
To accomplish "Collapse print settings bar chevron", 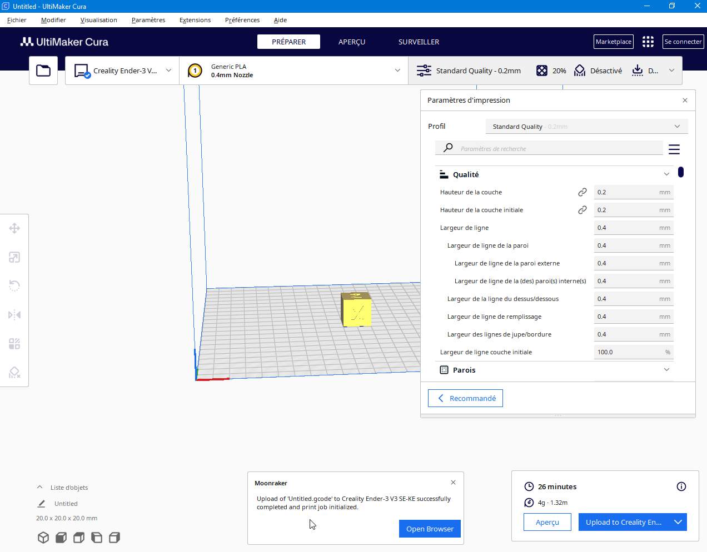I will [x=672, y=71].
